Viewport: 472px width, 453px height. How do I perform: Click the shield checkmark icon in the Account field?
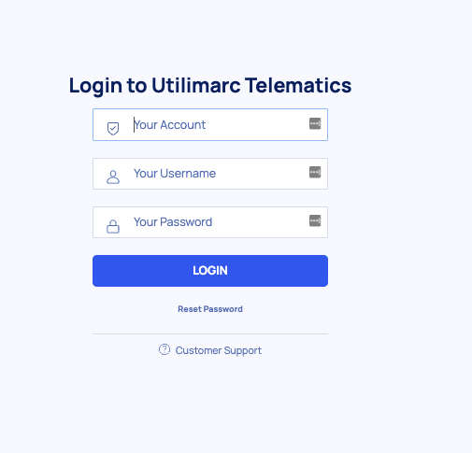(x=113, y=128)
